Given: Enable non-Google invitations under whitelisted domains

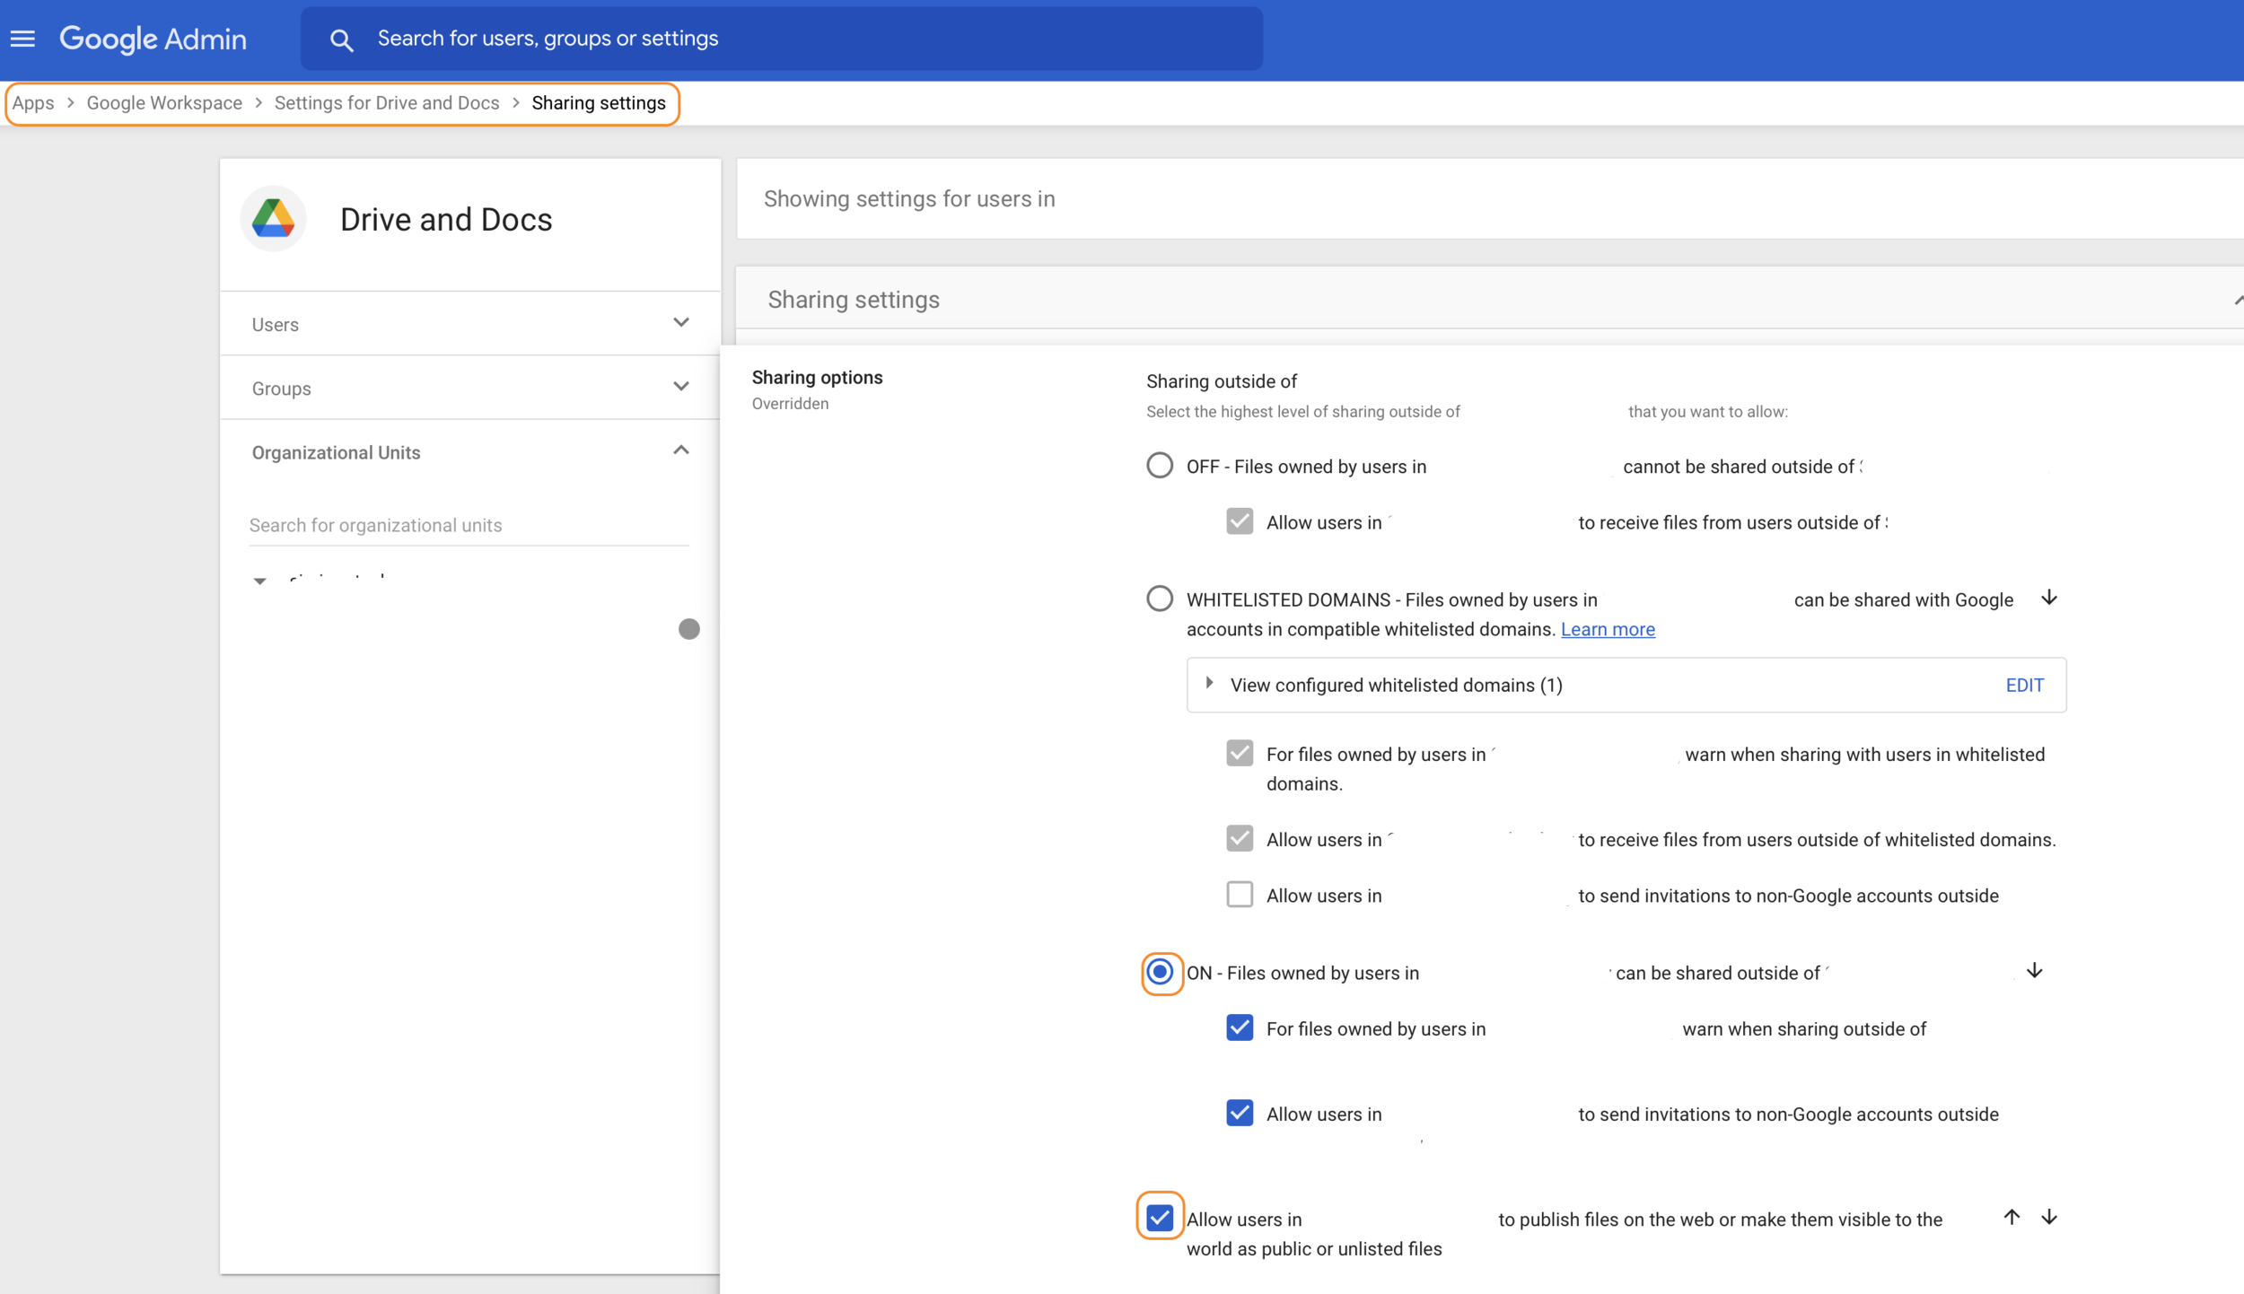Looking at the screenshot, I should pyautogui.click(x=1240, y=895).
